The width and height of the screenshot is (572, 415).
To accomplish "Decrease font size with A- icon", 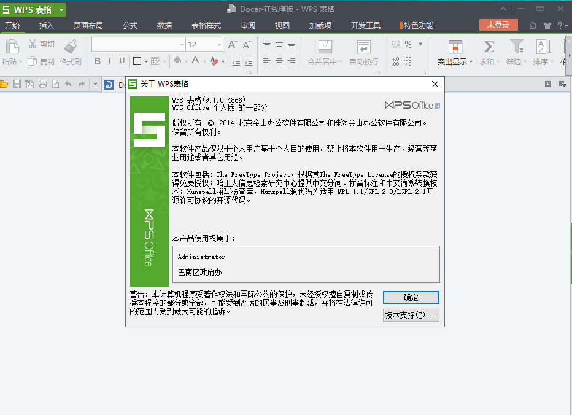I will [x=247, y=45].
